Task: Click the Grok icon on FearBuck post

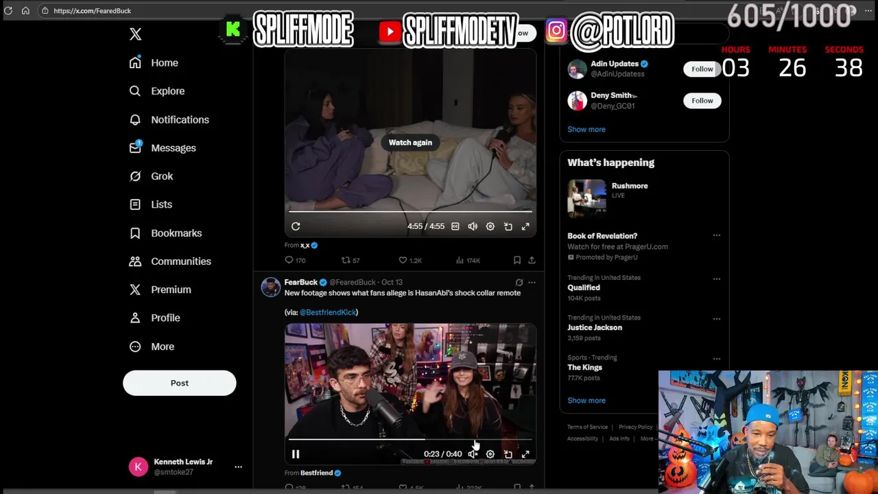Action: (519, 282)
